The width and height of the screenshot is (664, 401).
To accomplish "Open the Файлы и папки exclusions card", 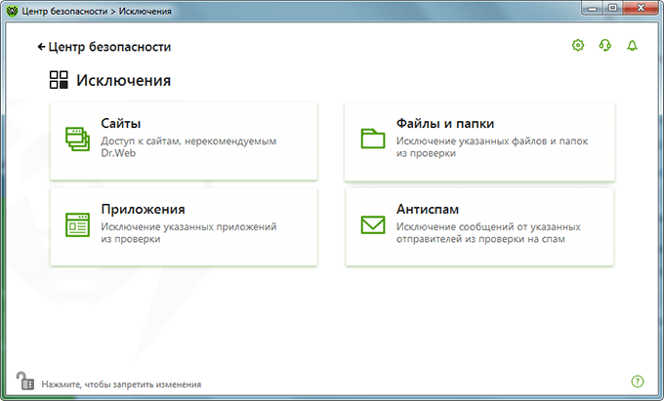I will coord(479,141).
